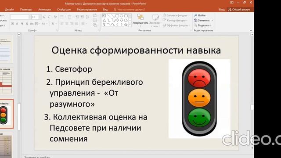Select the Oval shape

(122, 16)
